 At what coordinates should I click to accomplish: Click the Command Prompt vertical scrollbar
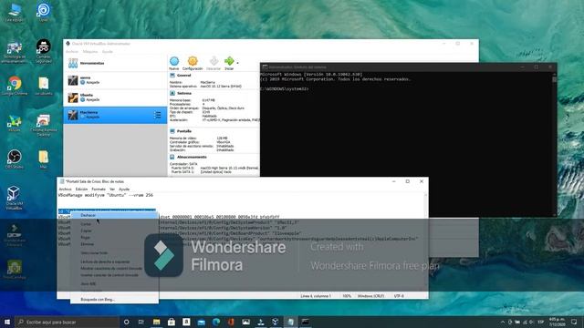[554, 144]
